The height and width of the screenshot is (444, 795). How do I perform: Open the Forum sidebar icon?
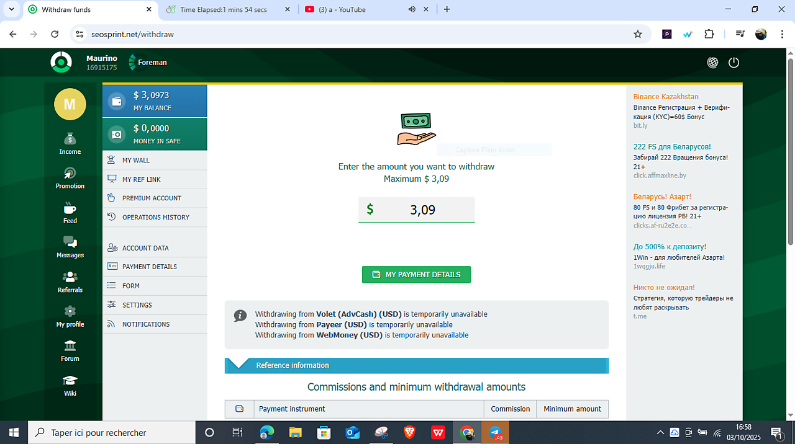coord(70,350)
